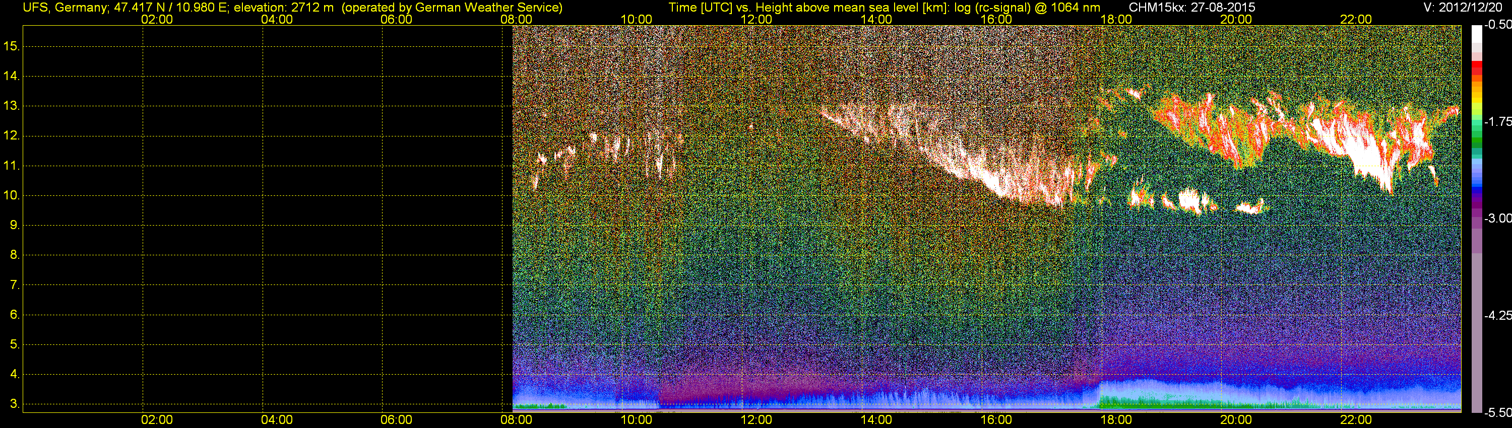
Task: Click the '10:00' label on the top time axis
Action: (636, 19)
